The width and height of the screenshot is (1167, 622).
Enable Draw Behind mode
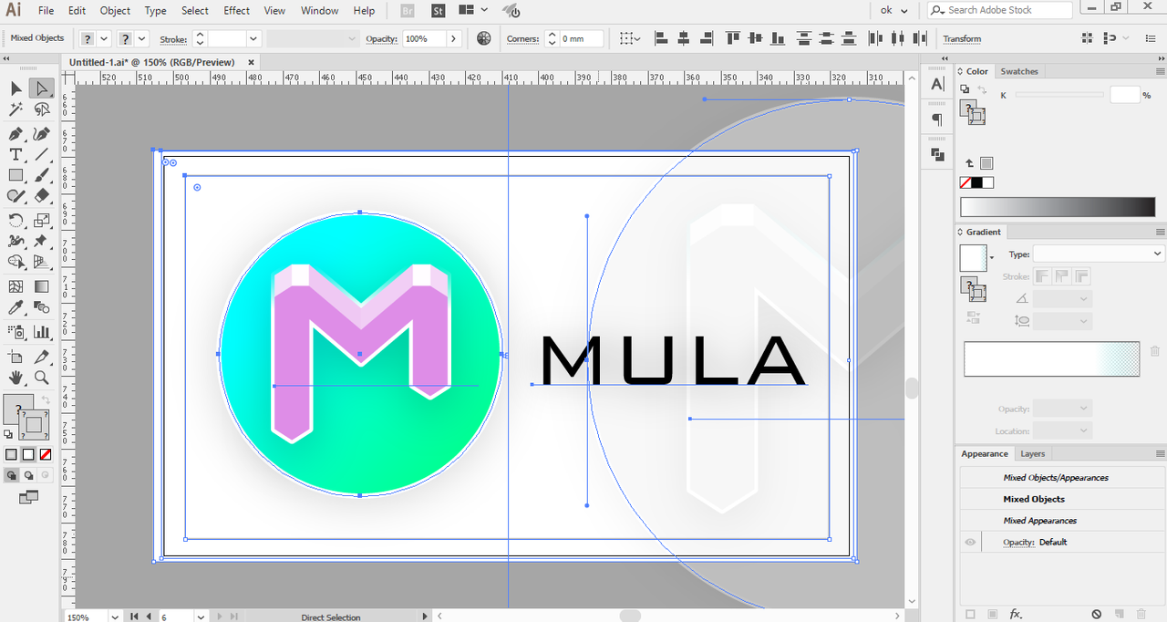[28, 475]
